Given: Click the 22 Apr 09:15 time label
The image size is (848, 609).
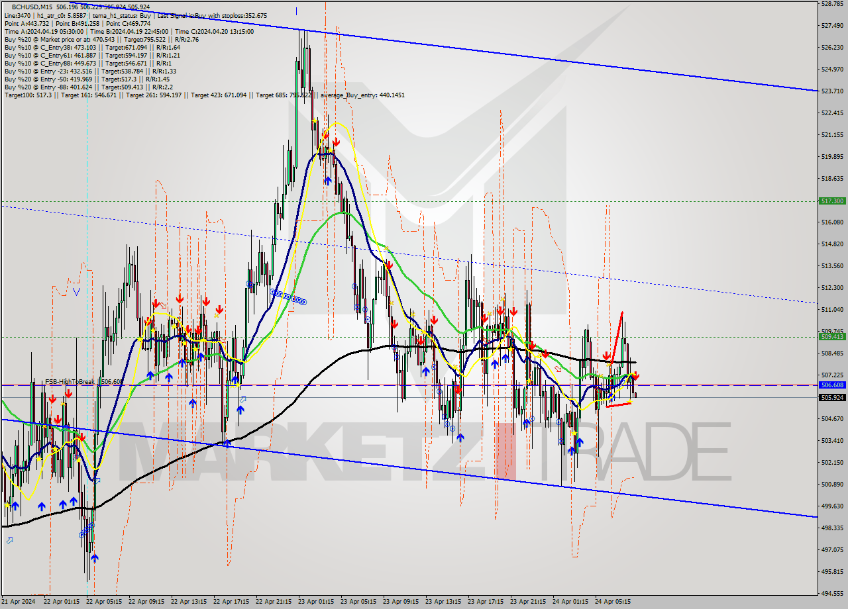Looking at the screenshot, I should (146, 602).
